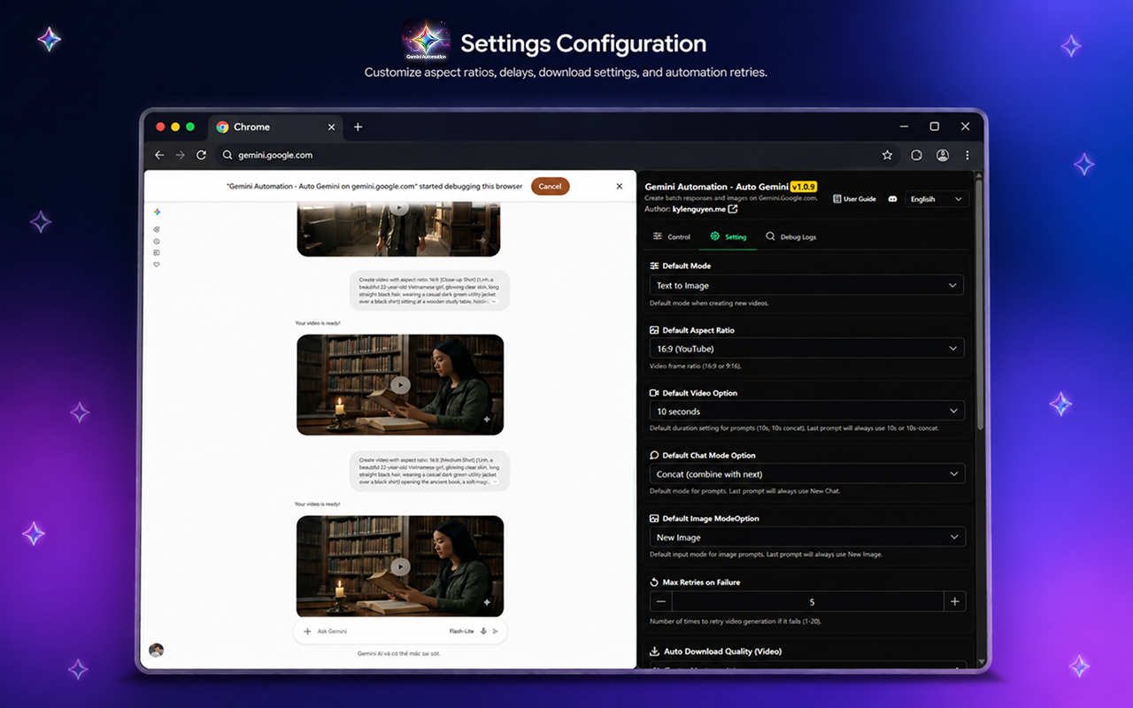Click the sparkle icon on the bottom video
The height and width of the screenshot is (708, 1133).
pos(487,602)
